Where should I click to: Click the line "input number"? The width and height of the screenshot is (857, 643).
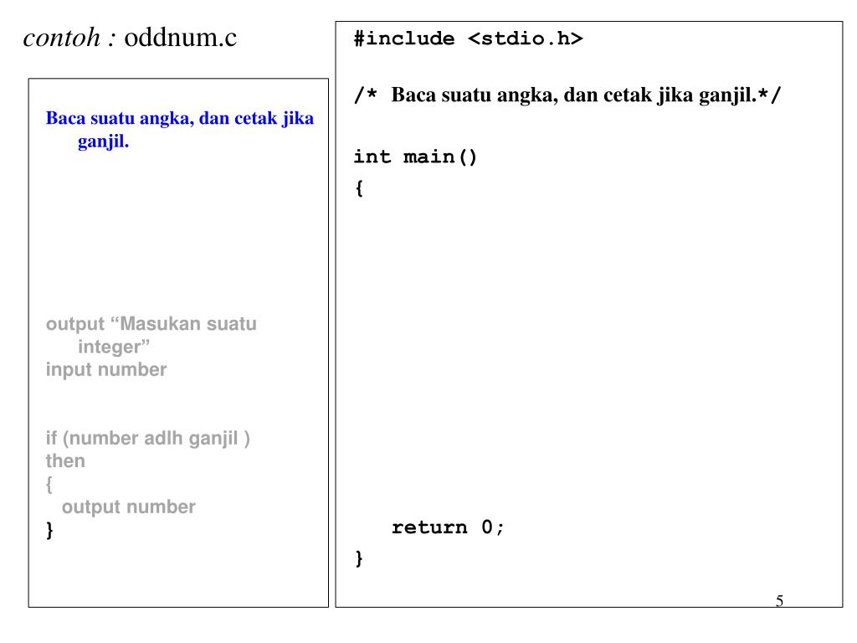click(106, 370)
